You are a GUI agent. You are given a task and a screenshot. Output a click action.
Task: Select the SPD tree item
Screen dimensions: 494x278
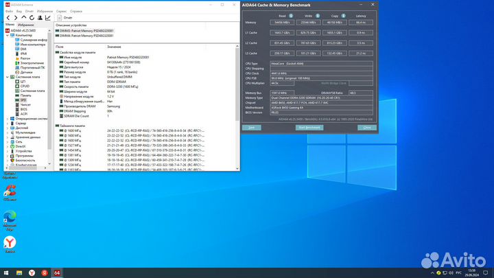[21, 100]
